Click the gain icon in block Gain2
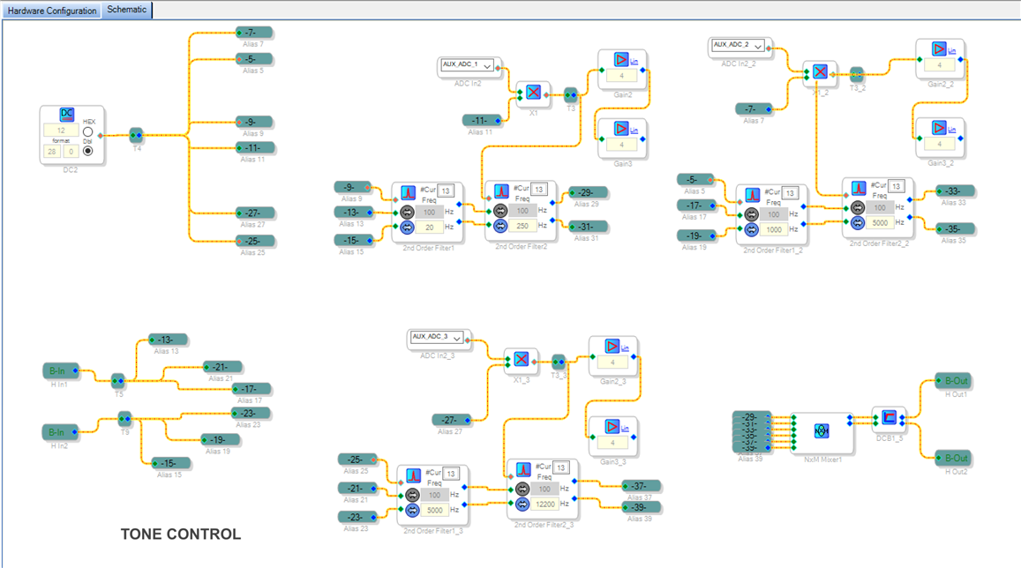The width and height of the screenshot is (1021, 568). point(621,60)
